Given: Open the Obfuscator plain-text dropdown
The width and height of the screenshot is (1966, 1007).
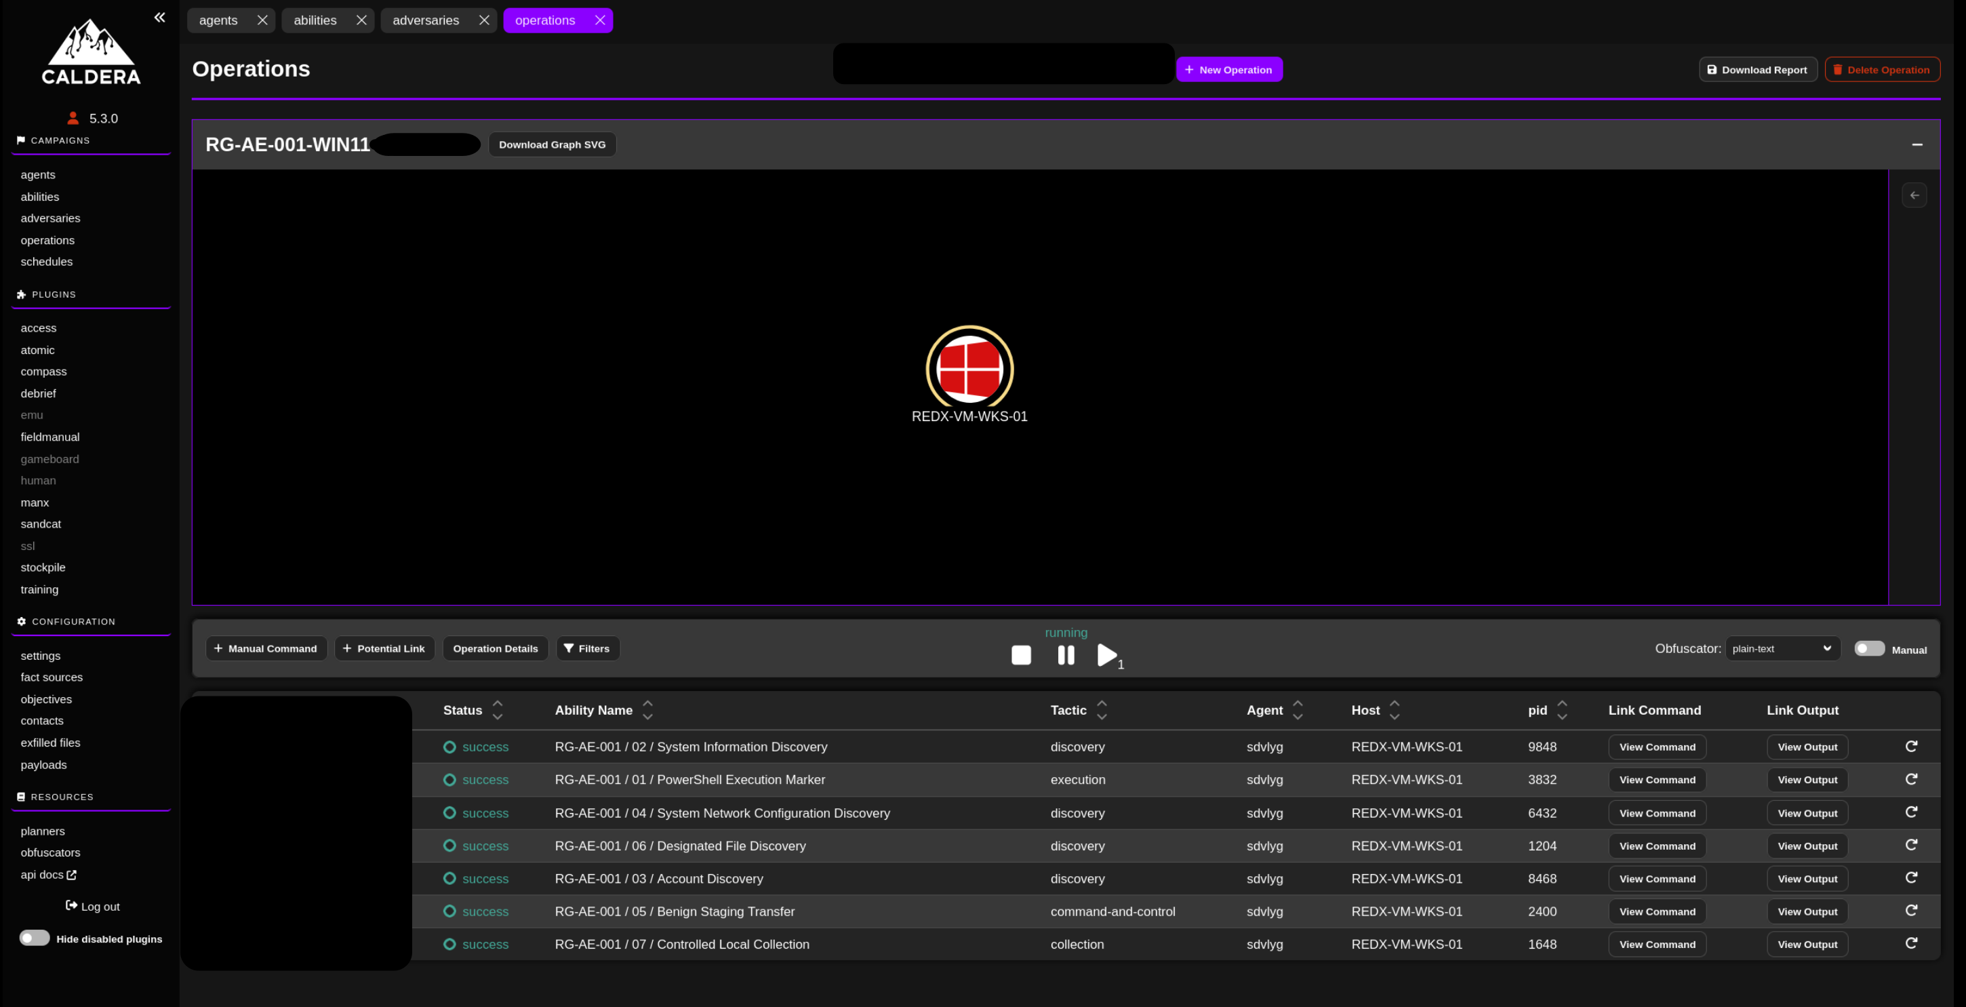Looking at the screenshot, I should point(1782,649).
